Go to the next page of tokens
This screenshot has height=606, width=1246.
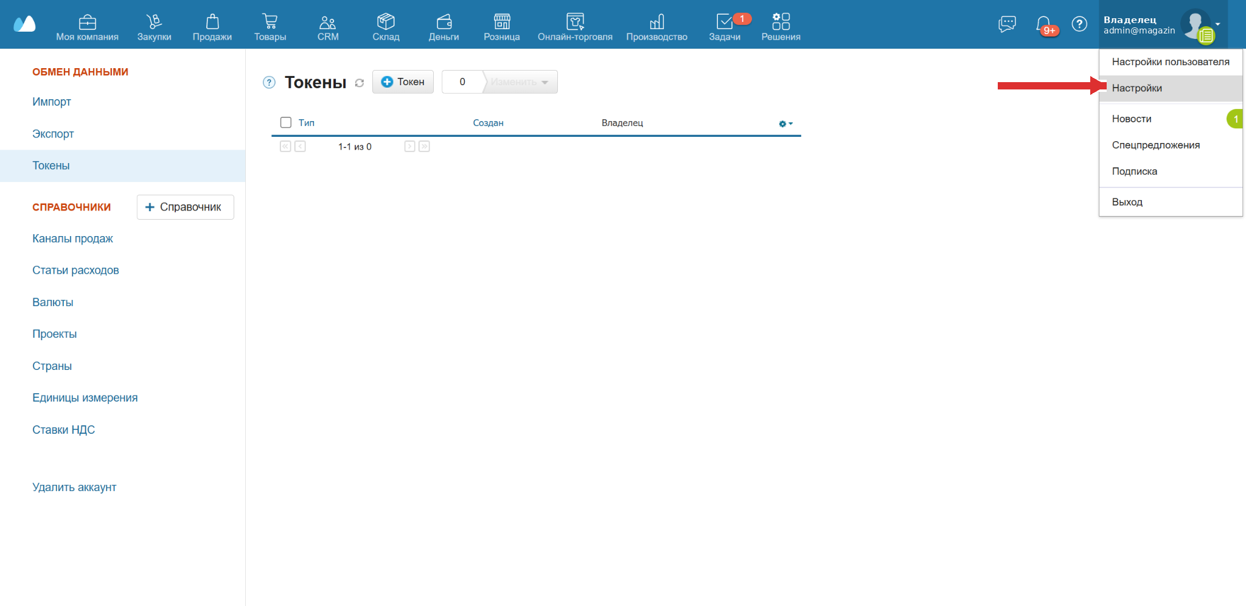pyautogui.click(x=409, y=147)
